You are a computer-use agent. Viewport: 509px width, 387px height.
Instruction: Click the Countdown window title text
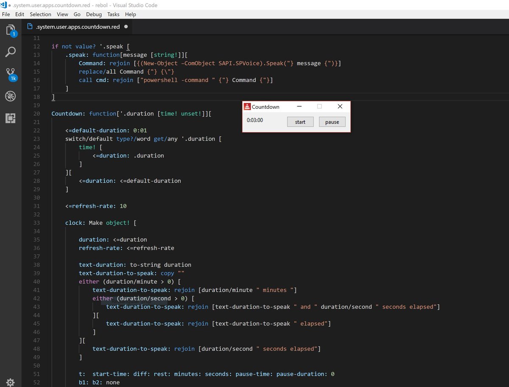(x=266, y=107)
